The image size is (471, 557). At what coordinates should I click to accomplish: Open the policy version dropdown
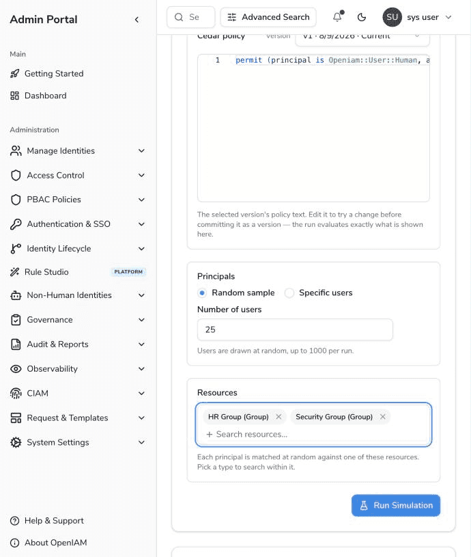coord(362,38)
